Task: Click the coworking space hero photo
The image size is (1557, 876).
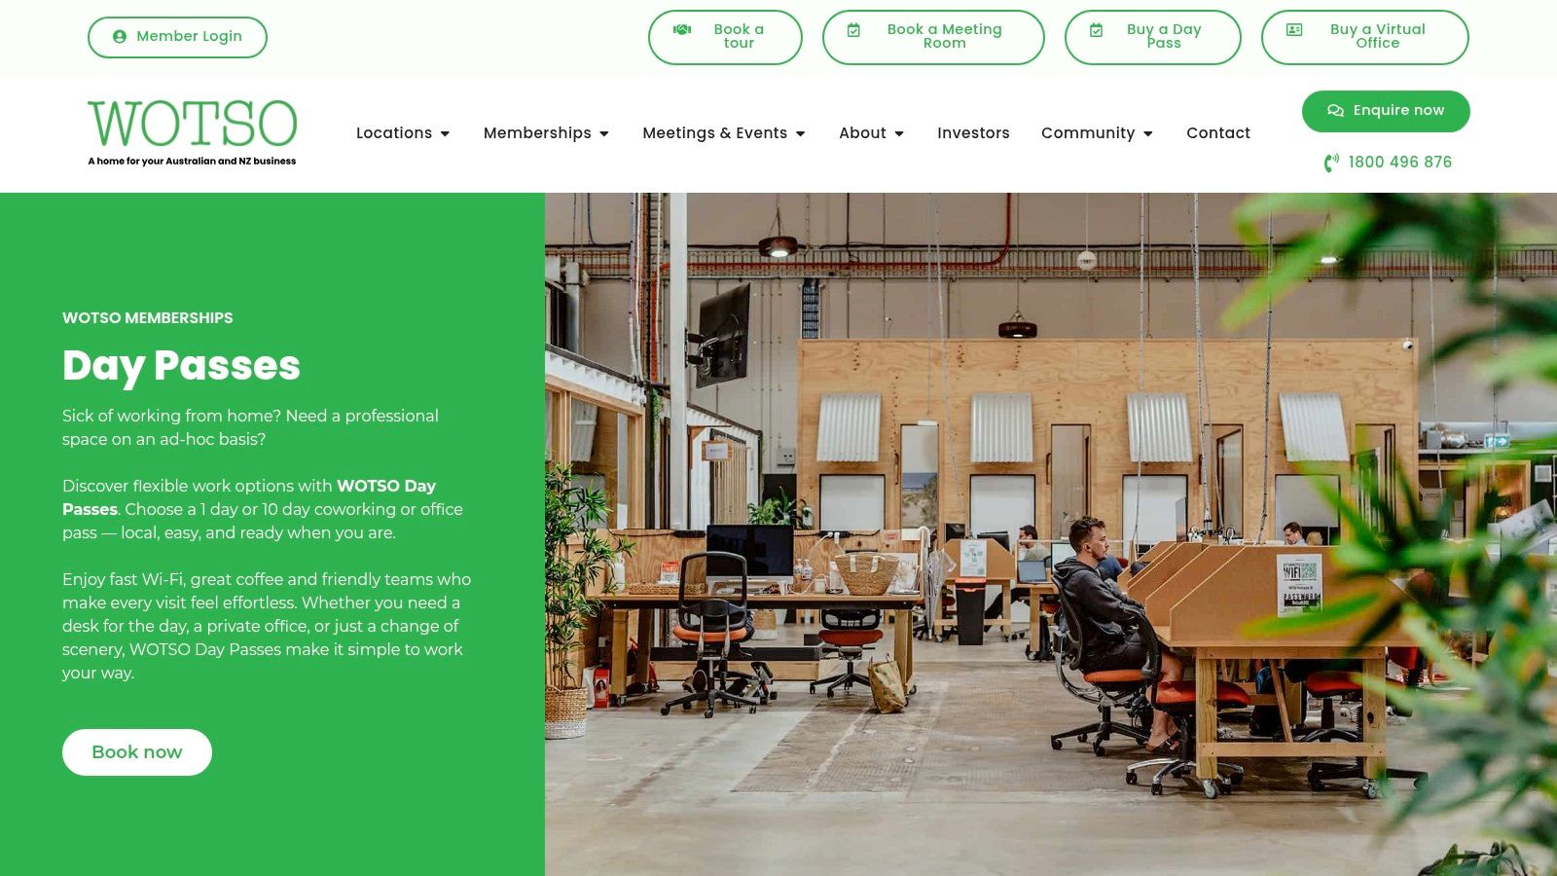Action: point(1051,534)
